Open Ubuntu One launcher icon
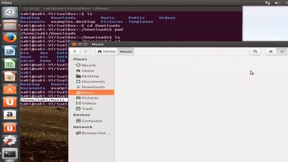Screen dimensions: 288x162 pos(10,102)
